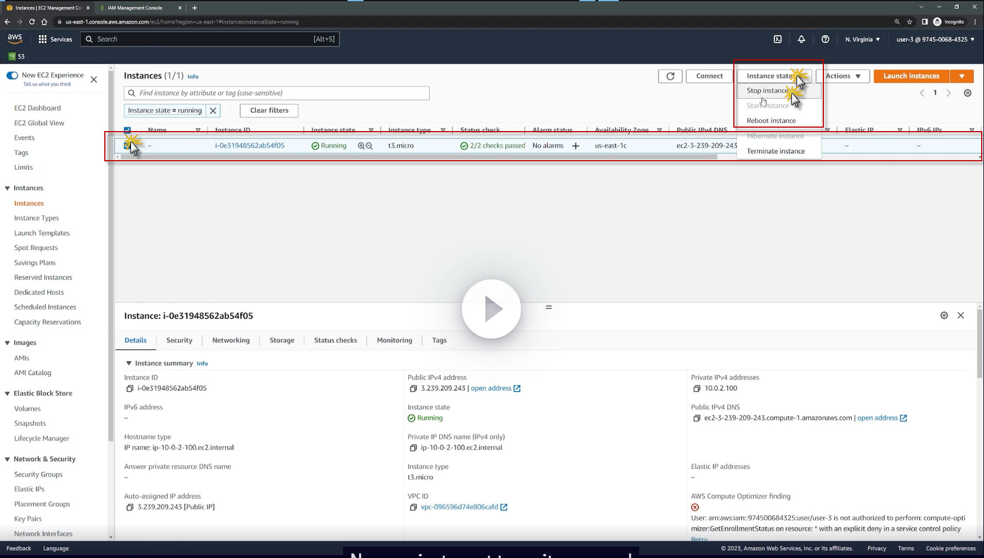Screen dimensions: 984x558
Task: Refresh the instances list
Action: click(670, 76)
